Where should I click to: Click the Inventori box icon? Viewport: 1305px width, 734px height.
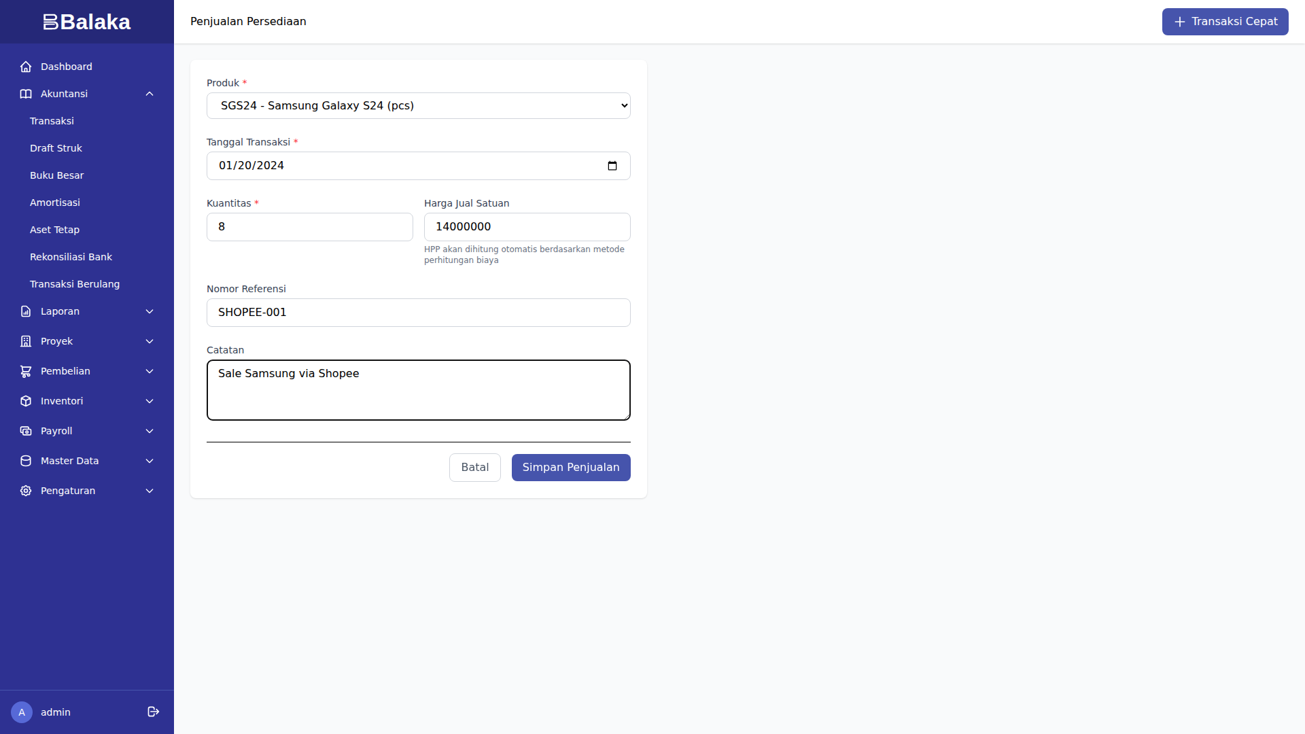point(25,401)
